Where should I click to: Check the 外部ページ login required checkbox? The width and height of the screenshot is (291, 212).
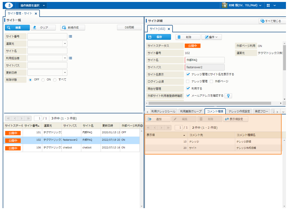pos(212,81)
